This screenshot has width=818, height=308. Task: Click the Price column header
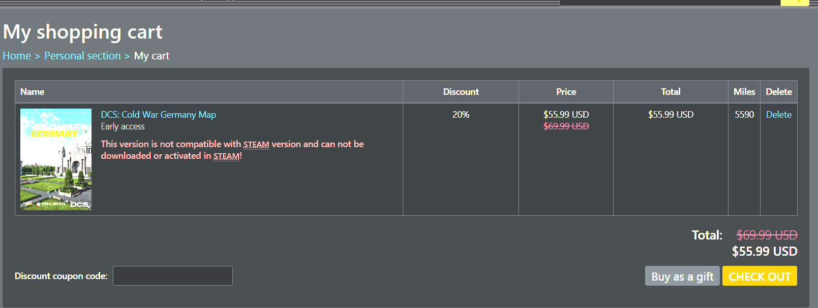click(566, 92)
